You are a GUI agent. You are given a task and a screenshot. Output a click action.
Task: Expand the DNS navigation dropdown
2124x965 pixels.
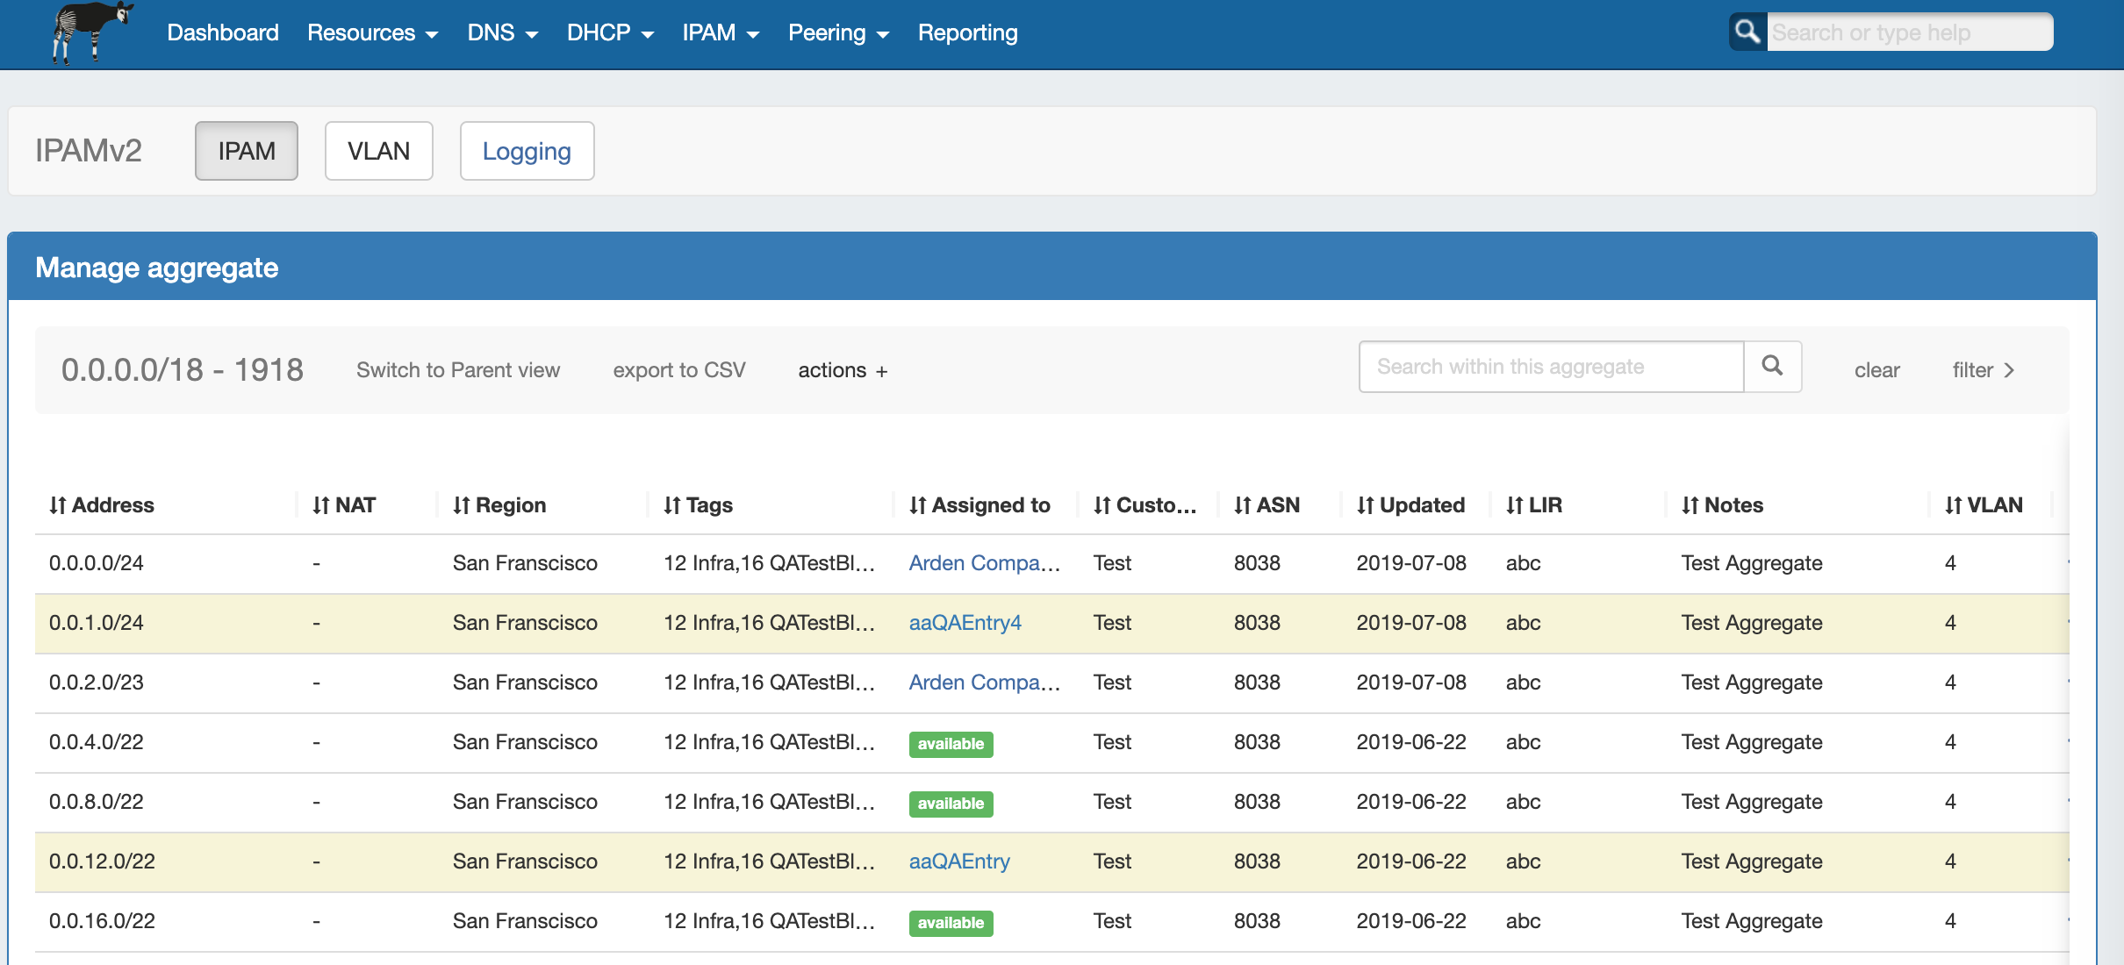tap(502, 33)
